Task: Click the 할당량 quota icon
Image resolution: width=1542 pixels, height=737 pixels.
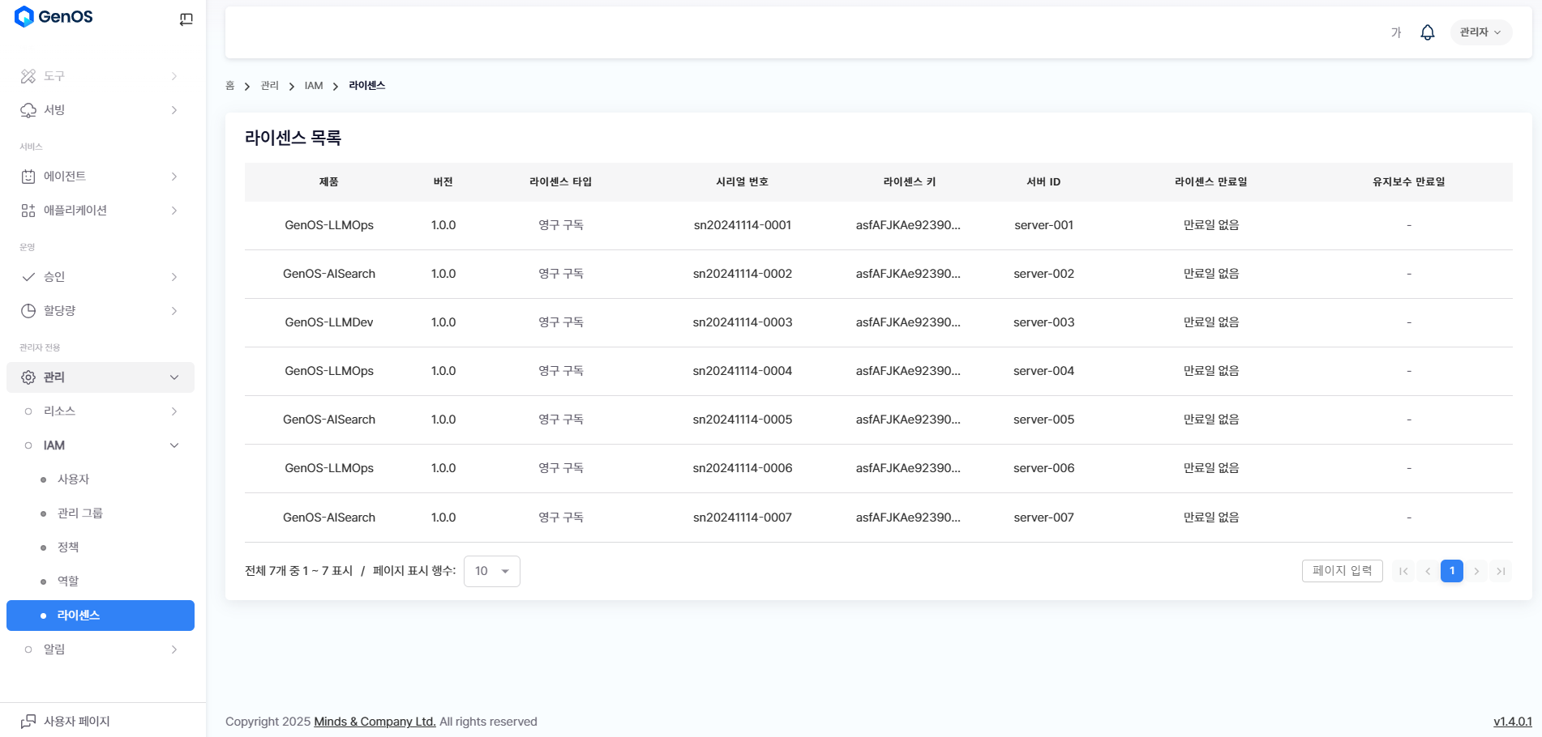Action: [28, 311]
